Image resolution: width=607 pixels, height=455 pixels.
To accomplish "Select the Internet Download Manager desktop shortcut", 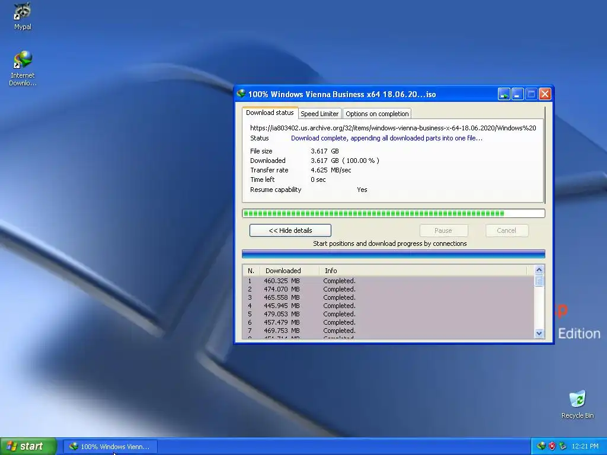I will 23,69.
